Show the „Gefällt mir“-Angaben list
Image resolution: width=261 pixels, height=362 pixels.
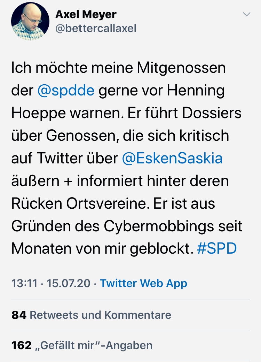coord(94,345)
